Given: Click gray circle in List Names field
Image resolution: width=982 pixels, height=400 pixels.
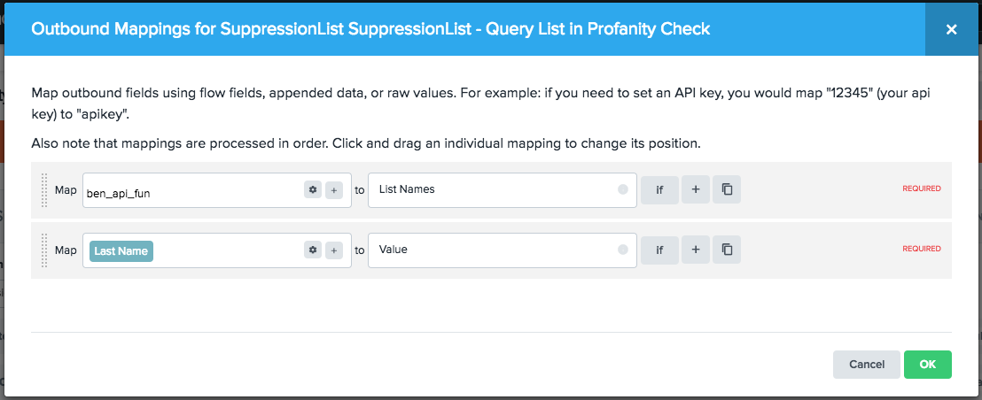Looking at the screenshot, I should click(x=622, y=189).
